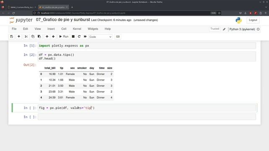Click the Python logo in the header

tap(239, 20)
